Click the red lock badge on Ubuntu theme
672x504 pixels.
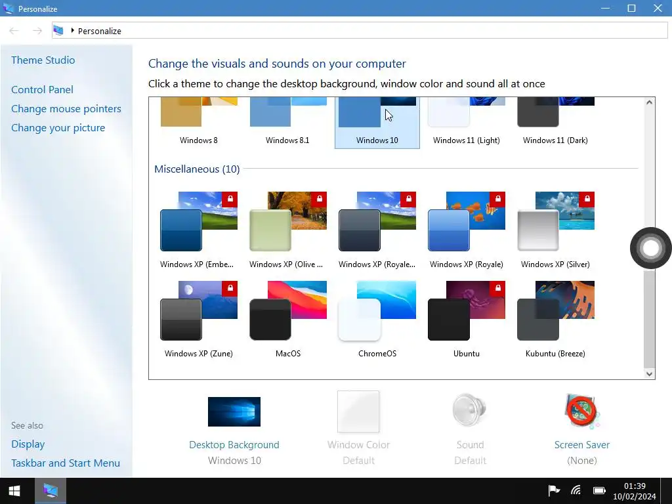[497, 289]
